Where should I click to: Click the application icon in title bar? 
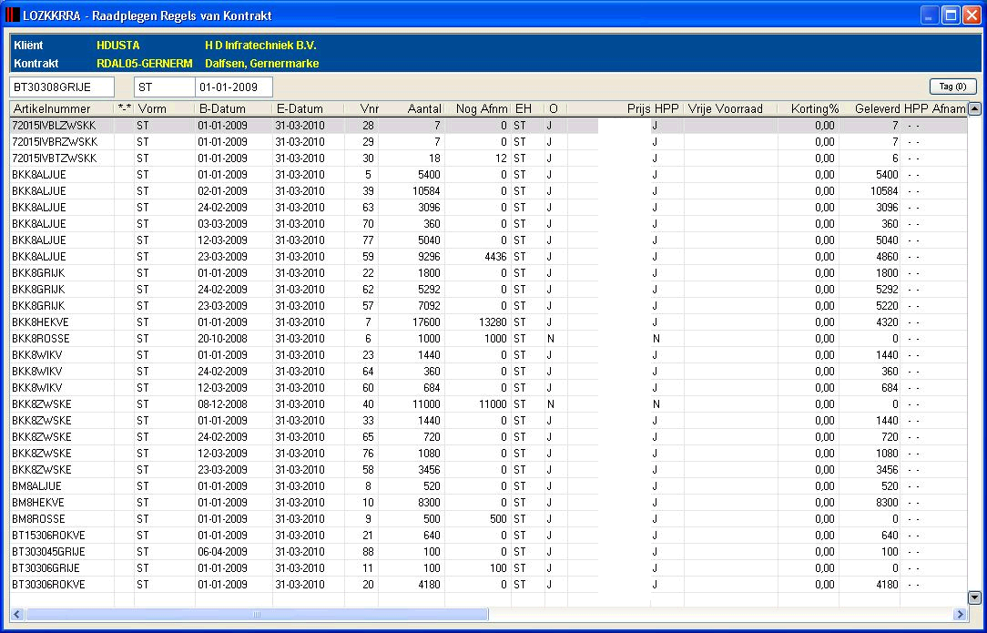(12, 15)
